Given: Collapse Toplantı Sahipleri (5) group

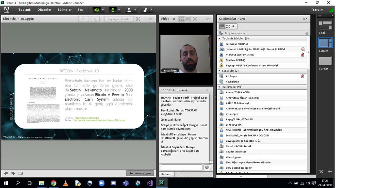Looking at the screenshot, I should (x=220, y=39).
